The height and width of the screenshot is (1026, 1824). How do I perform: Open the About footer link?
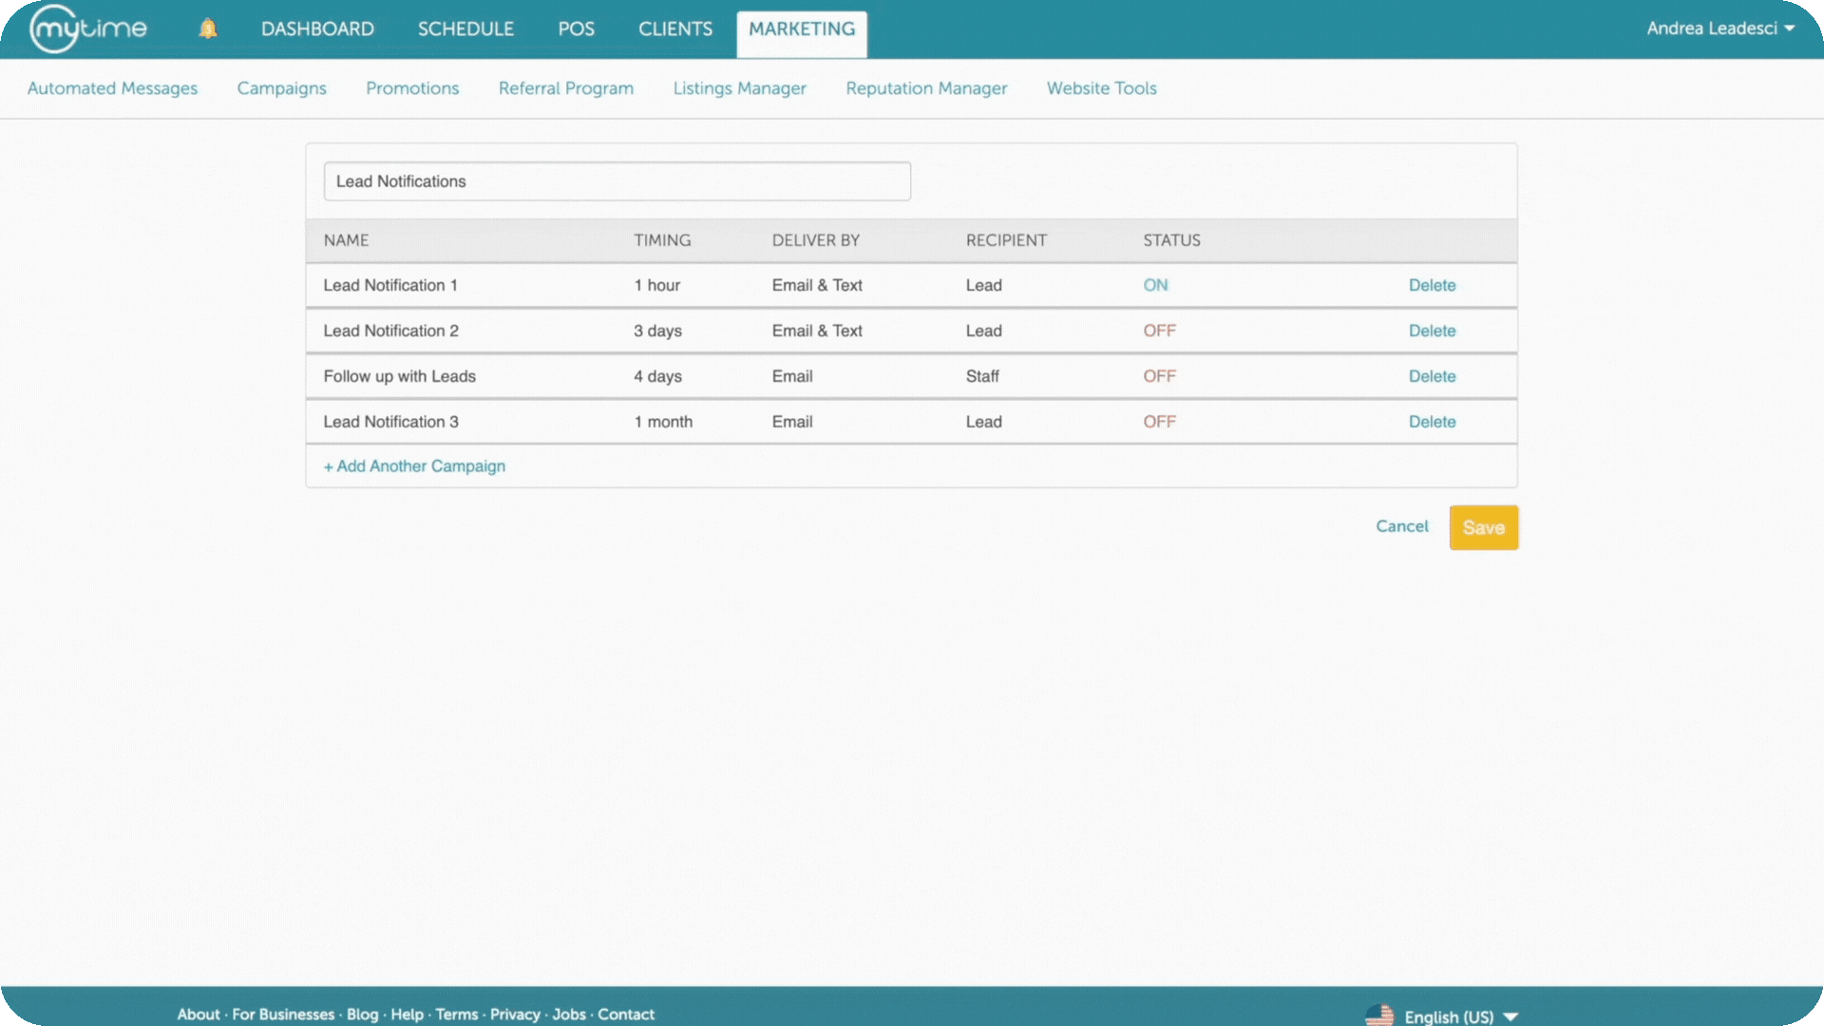[x=198, y=1015]
